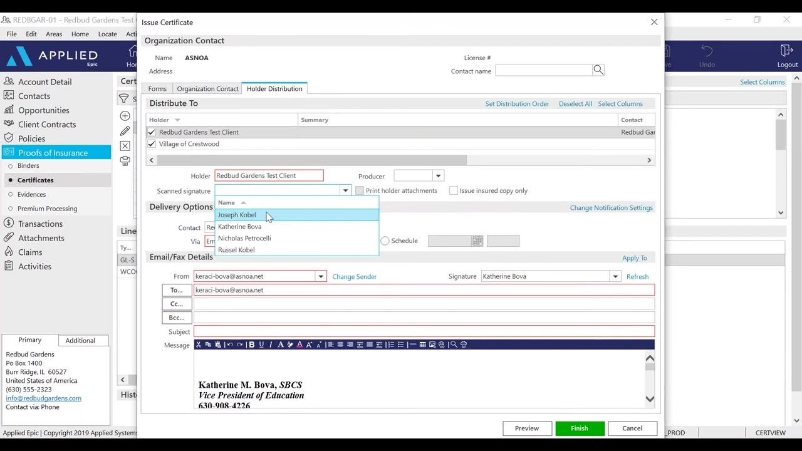This screenshot has width=802, height=451.
Task: Open the File menu
Action: pos(11,34)
